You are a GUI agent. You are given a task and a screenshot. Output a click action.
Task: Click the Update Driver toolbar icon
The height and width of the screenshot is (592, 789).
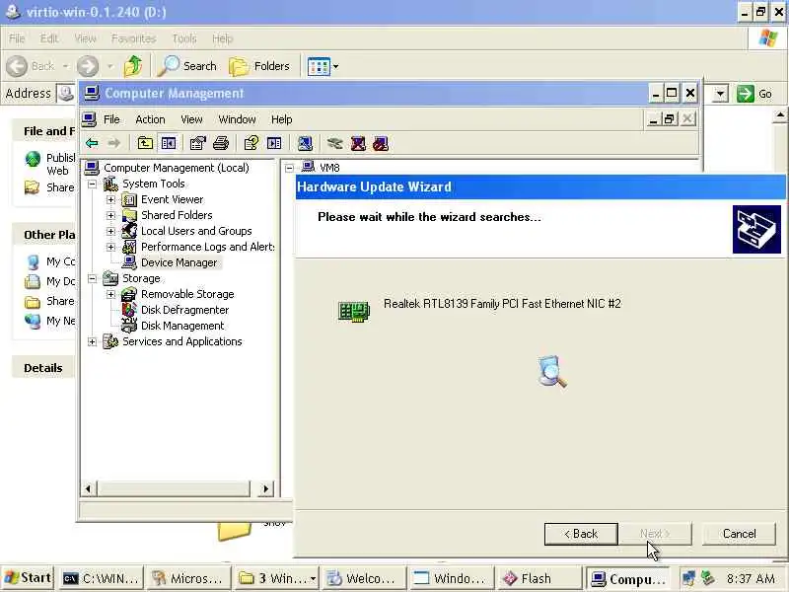(x=334, y=143)
